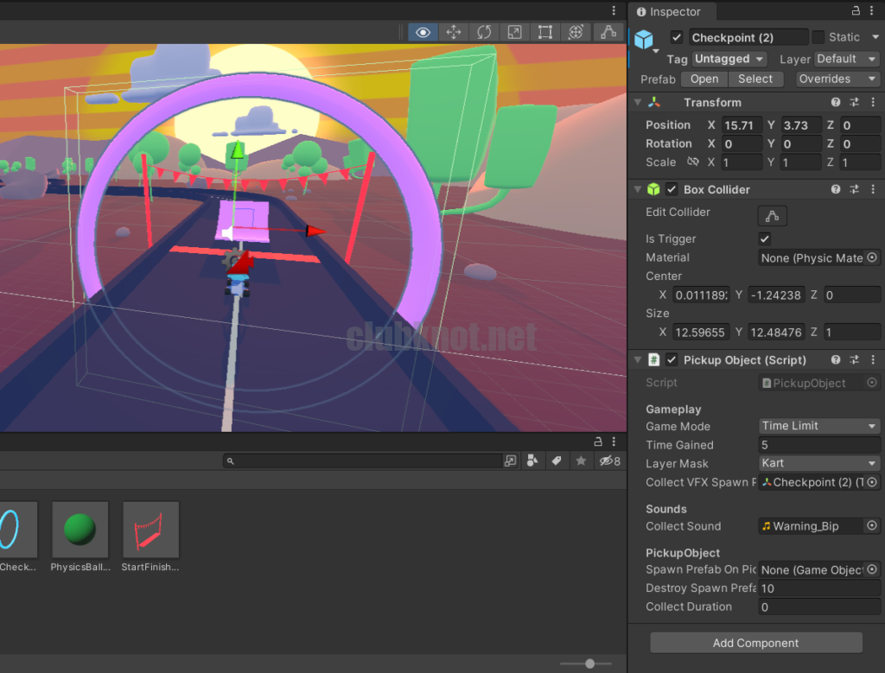Click the Search by Label tag icon
Screen dimensions: 885x673
coord(557,461)
